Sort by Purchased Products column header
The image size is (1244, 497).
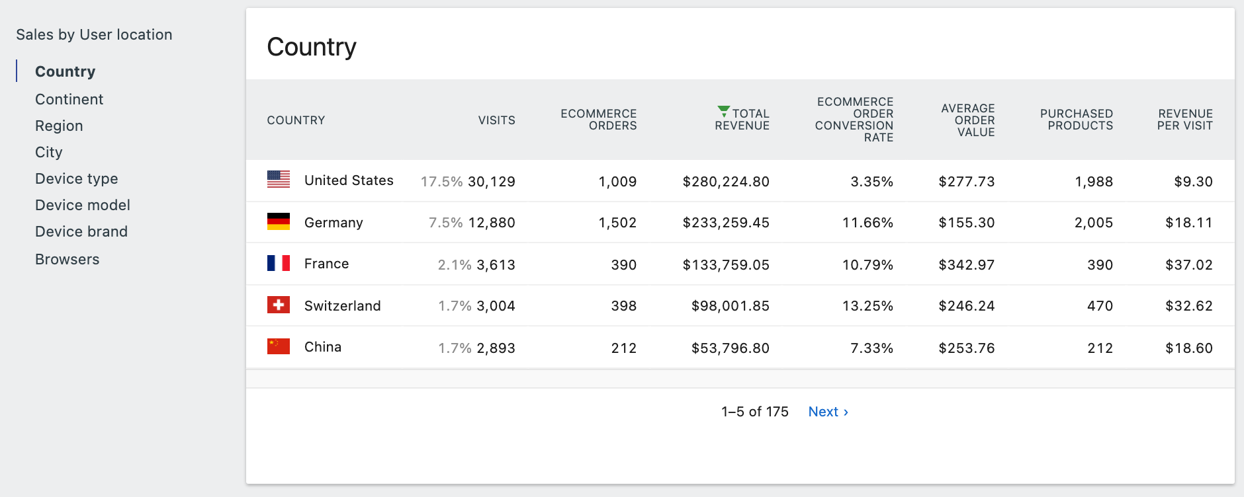pos(1076,120)
